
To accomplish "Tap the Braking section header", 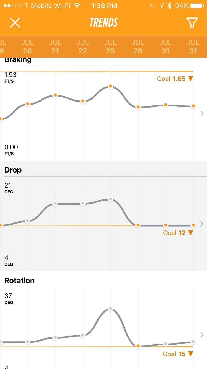I will 18,59.
